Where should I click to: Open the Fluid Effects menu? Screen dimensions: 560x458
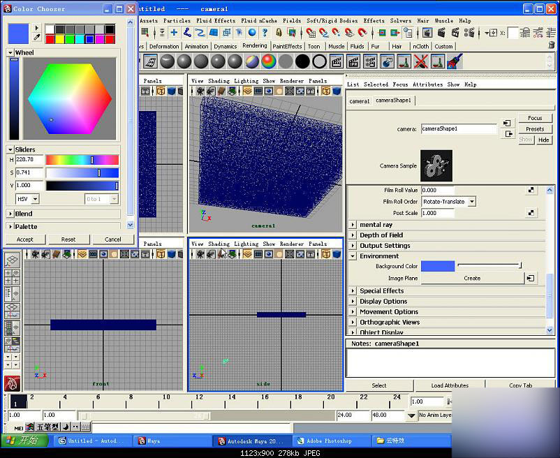[215, 21]
